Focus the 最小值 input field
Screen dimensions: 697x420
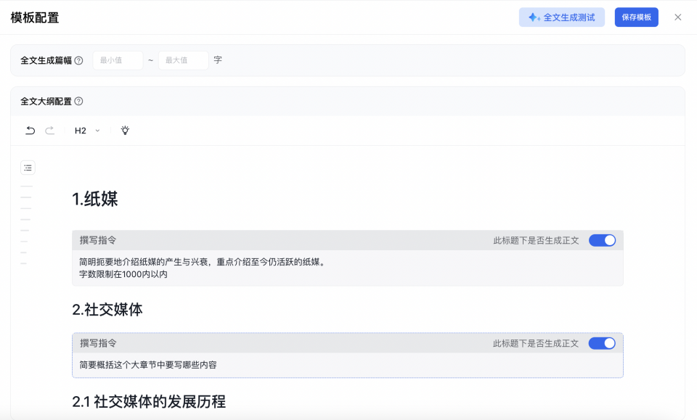pos(118,60)
